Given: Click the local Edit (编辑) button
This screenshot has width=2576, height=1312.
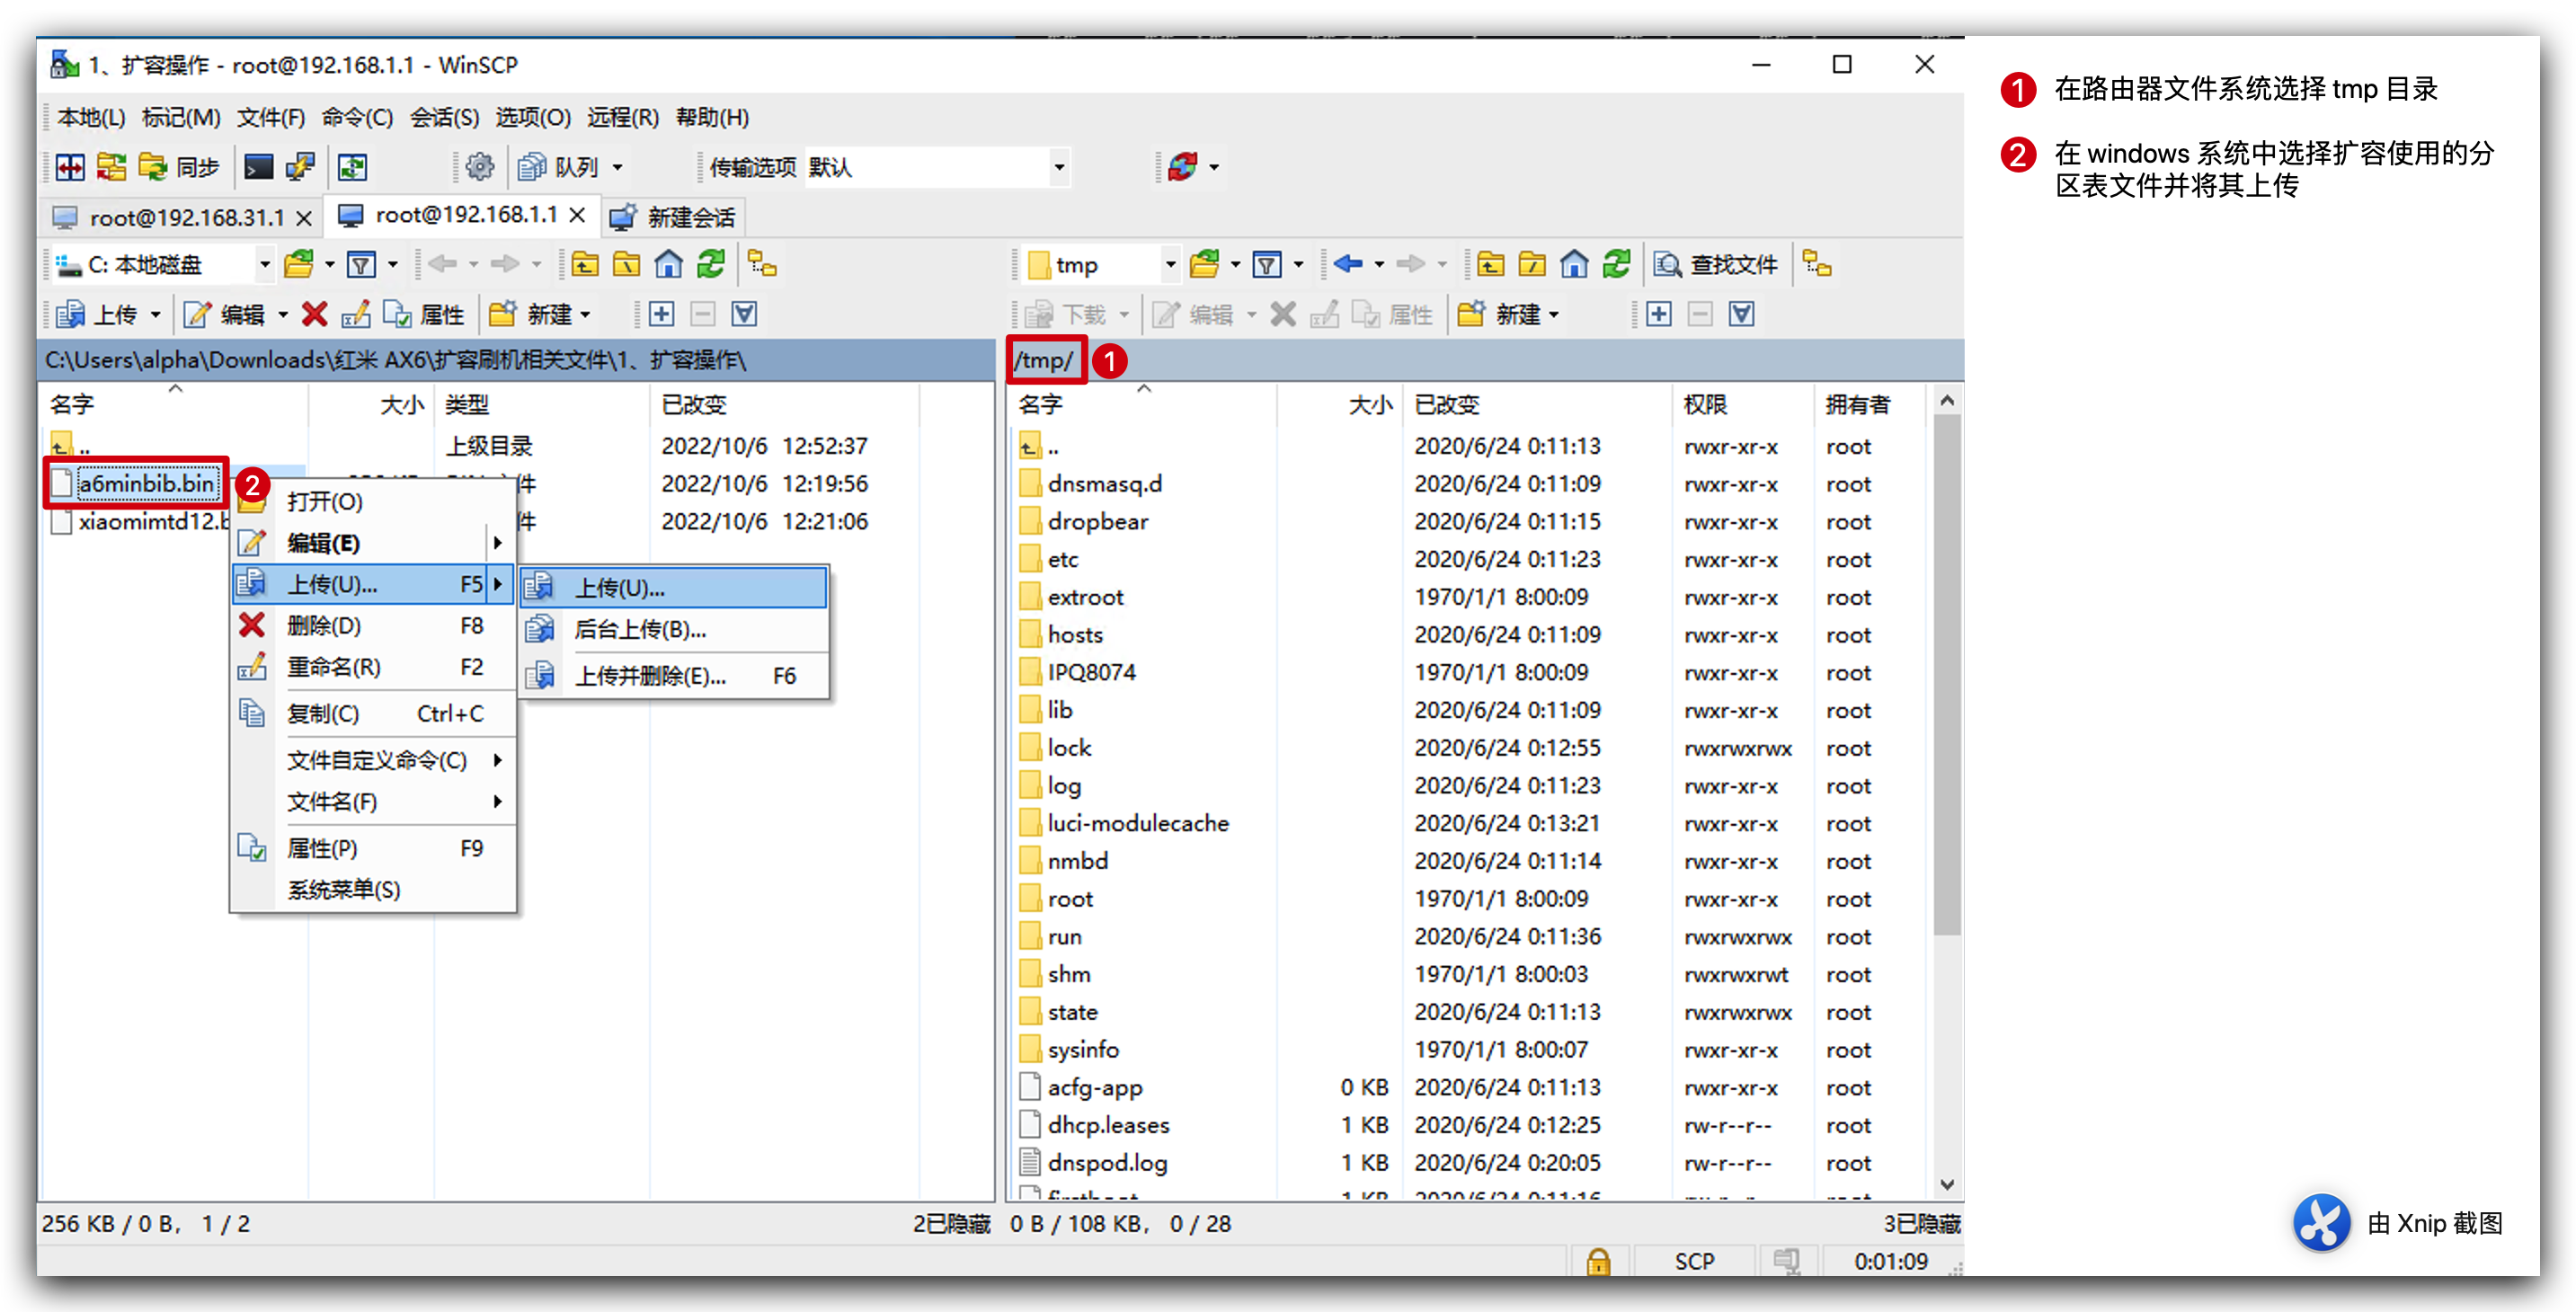Looking at the screenshot, I should (x=225, y=315).
